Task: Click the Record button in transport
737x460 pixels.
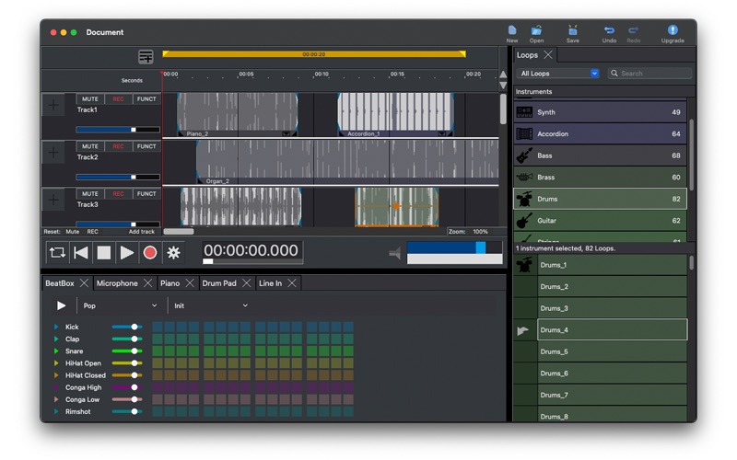Action: (x=149, y=252)
